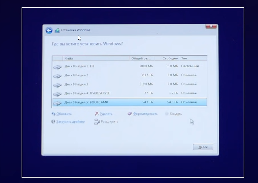Click the Форматировать eraser icon
This screenshot has width=258, height=183.
[x=130, y=114]
